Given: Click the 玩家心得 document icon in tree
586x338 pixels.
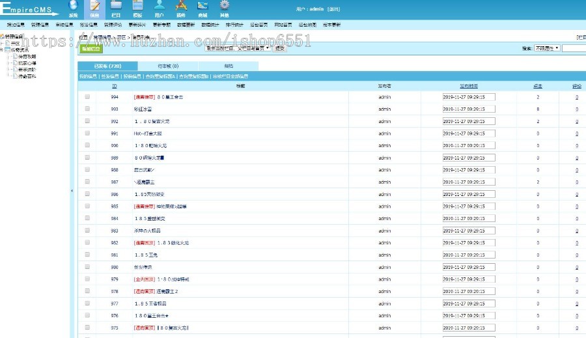Looking at the screenshot, I should coord(16,63).
